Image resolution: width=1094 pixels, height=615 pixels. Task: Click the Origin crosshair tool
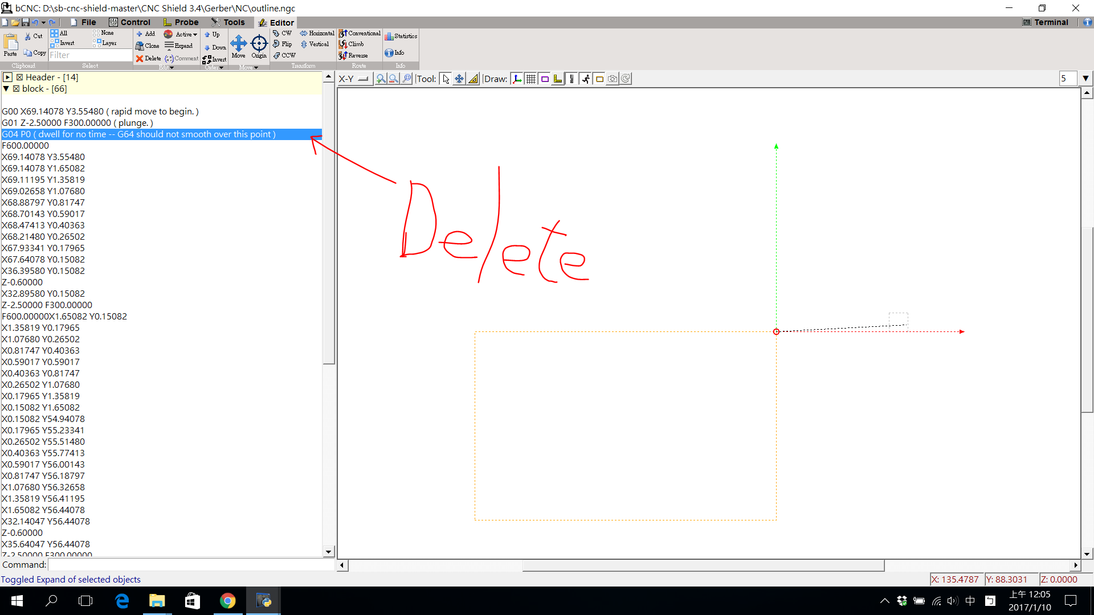click(x=259, y=46)
